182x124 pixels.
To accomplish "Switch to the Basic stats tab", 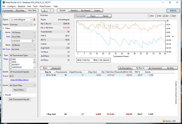I will (x=45, y=68).
